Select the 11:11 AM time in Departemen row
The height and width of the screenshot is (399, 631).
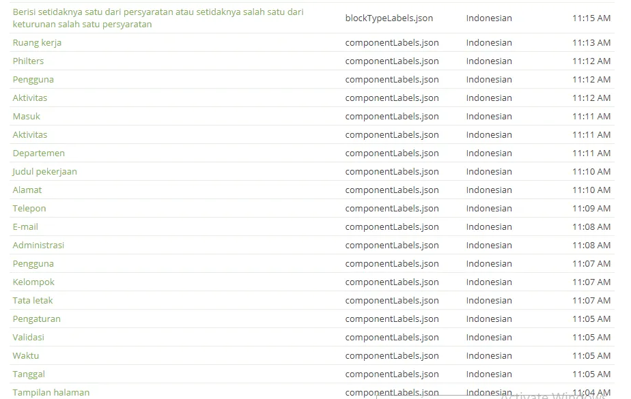tap(591, 153)
